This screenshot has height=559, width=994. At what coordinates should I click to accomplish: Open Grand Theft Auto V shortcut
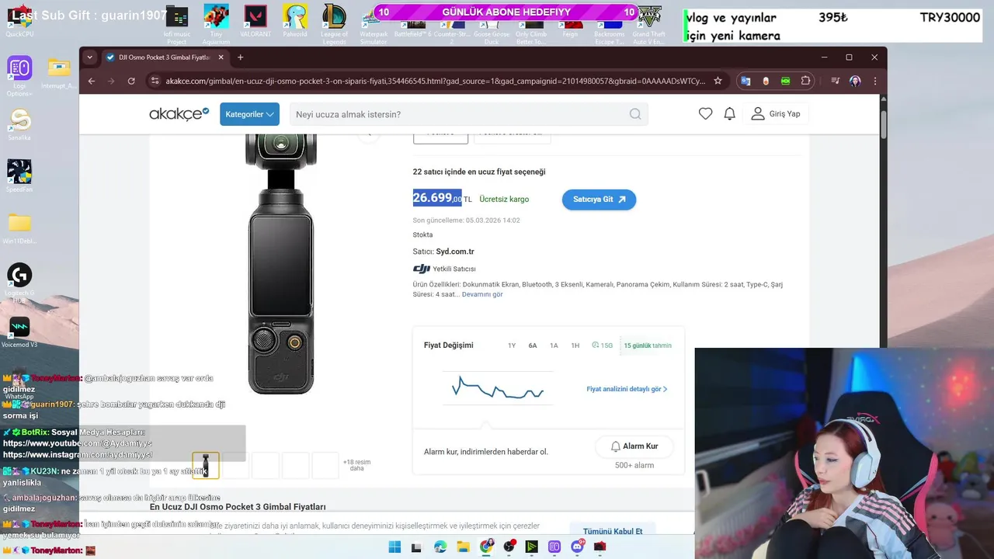point(649,23)
